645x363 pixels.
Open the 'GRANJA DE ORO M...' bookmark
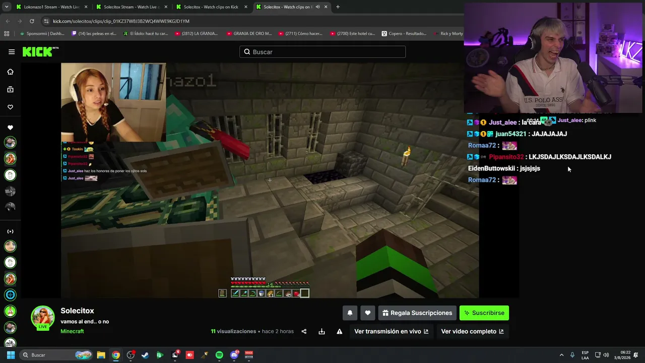[x=249, y=34]
